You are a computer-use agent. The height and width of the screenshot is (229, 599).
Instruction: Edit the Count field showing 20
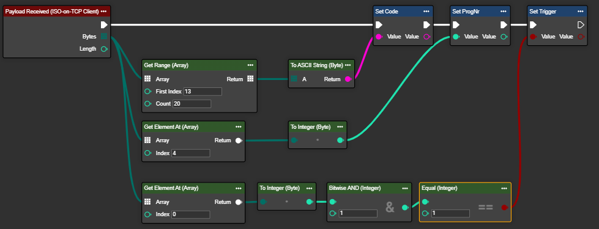(192, 104)
